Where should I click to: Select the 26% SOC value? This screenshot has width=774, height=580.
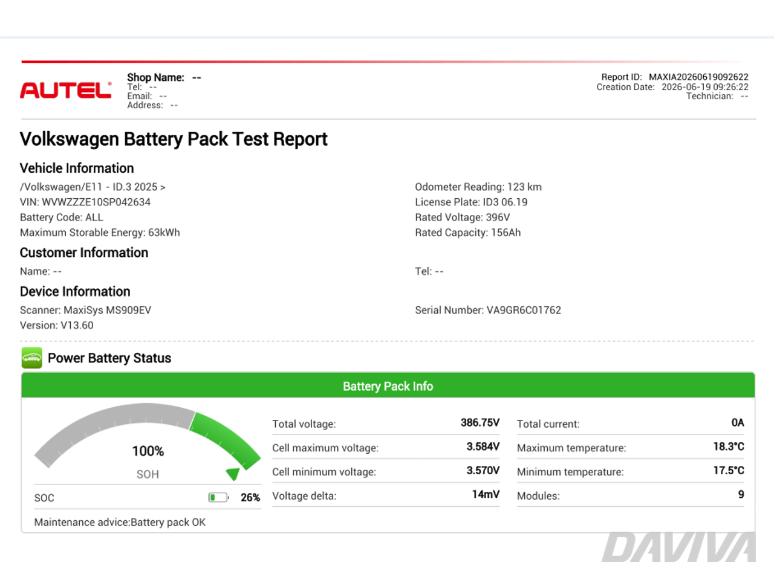[x=250, y=497]
